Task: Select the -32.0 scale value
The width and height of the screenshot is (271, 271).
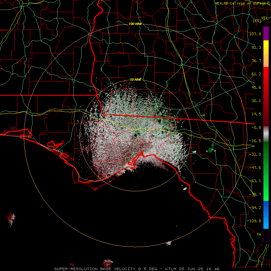Action: [255, 154]
